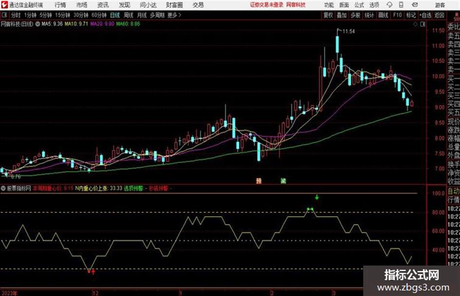Viewport: 460px width, 296px height.
Task: Switch to 60分钟 period tab
Action: click(99, 15)
